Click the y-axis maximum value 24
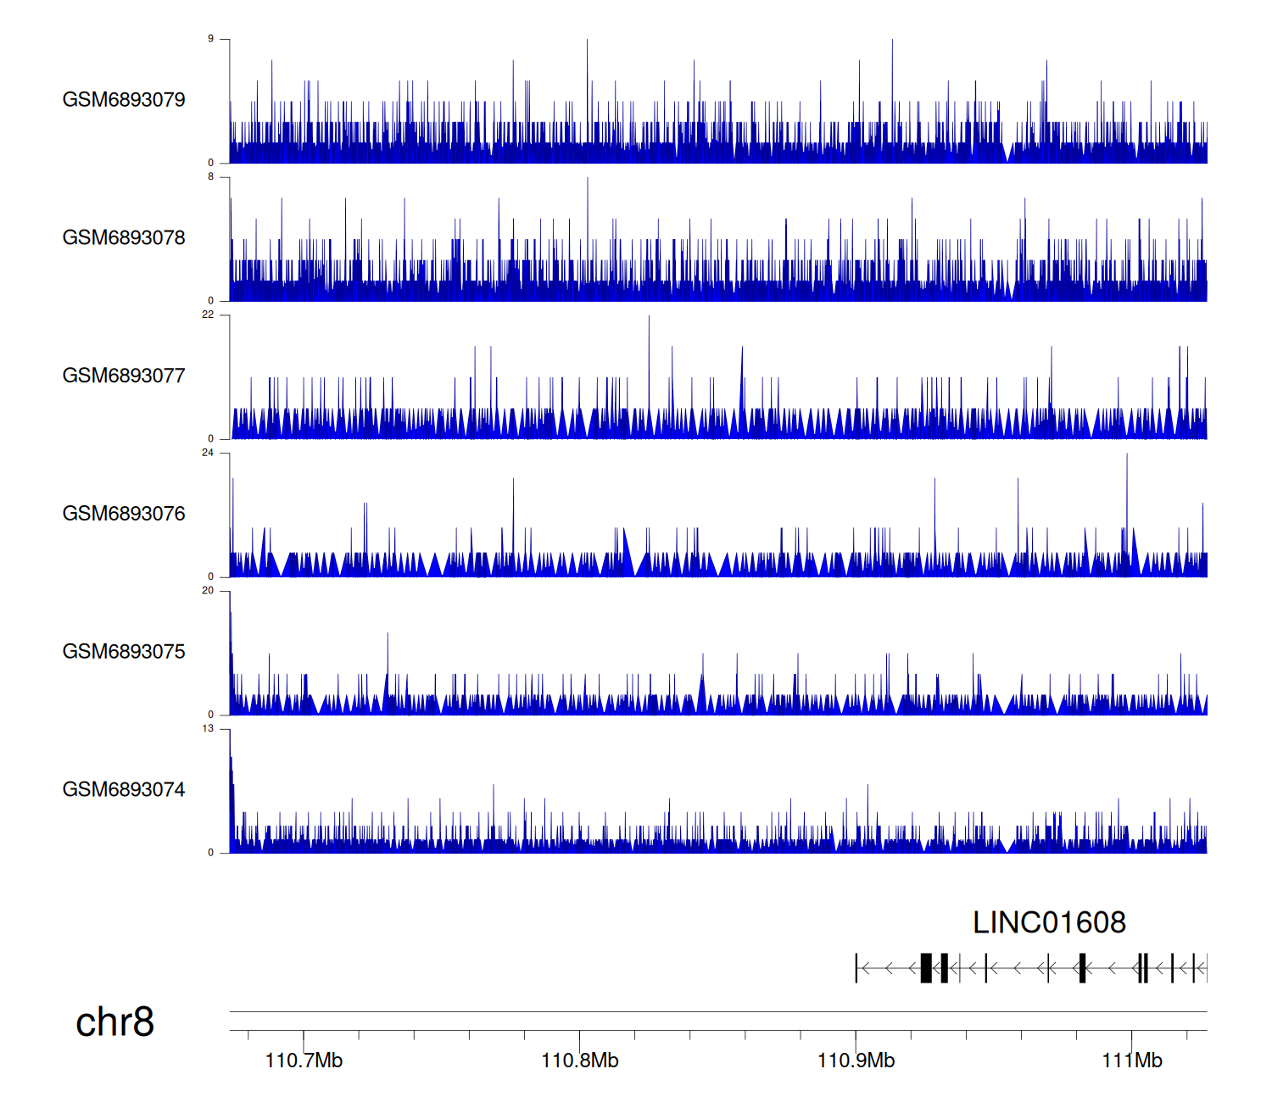1272x1119 pixels. tap(208, 453)
